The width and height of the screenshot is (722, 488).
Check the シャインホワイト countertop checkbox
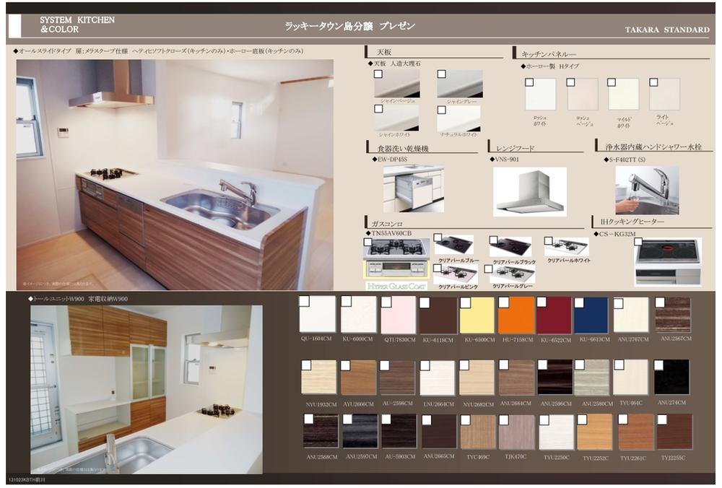click(378, 108)
